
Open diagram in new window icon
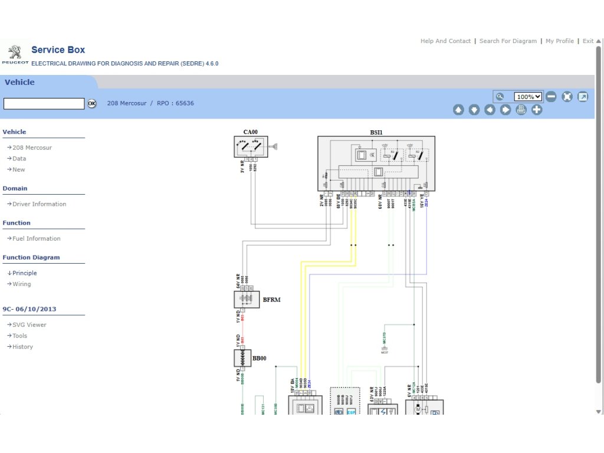[583, 97]
